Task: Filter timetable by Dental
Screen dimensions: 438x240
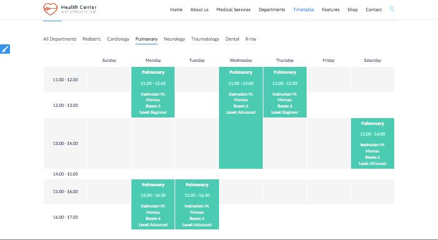Action: (232, 39)
